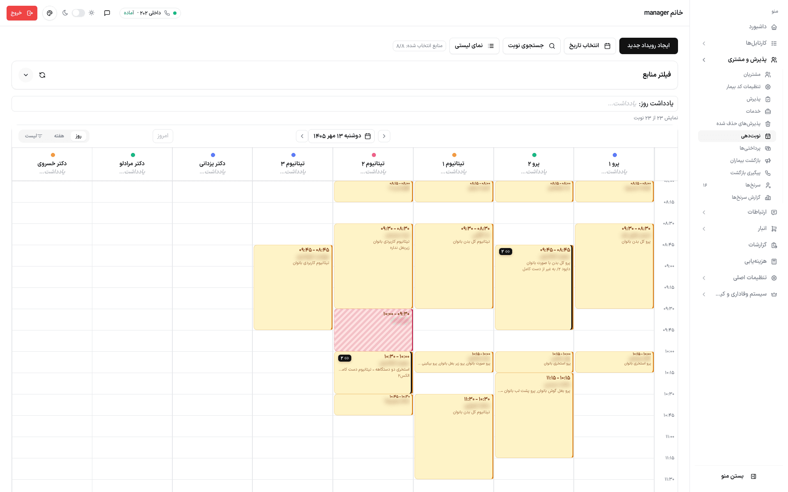This screenshot has width=788, height=492.
Task: Toggle the light/dark theme switch
Action: 78,13
